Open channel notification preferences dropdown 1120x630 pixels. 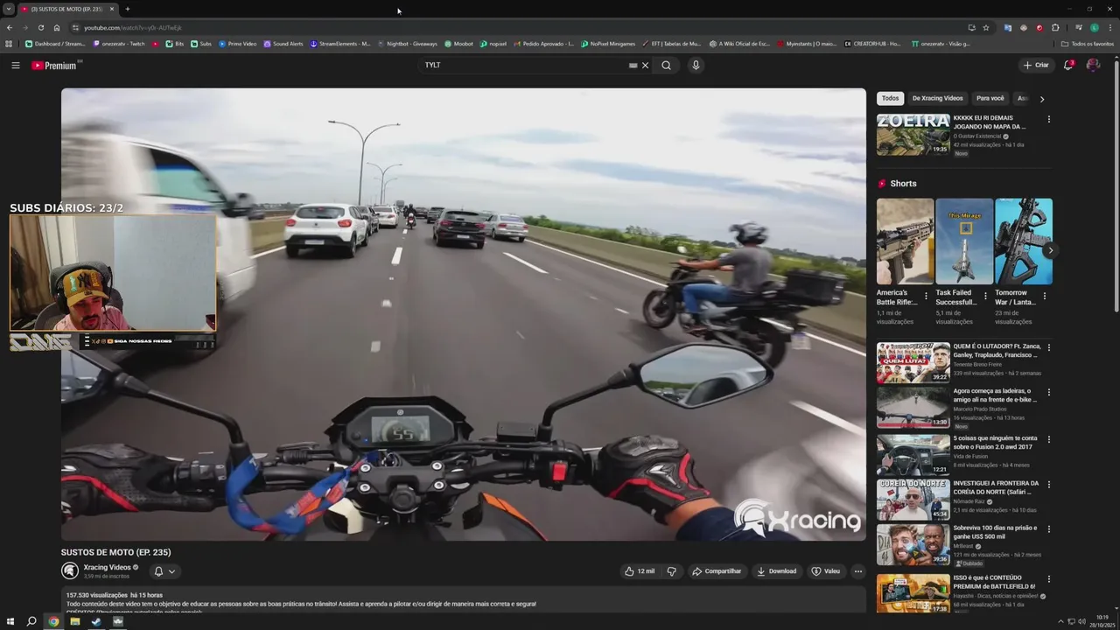[x=164, y=571]
